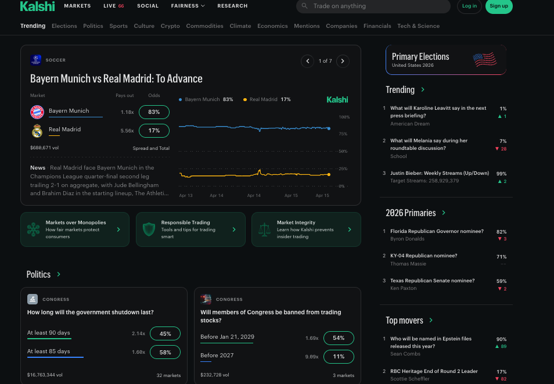The image size is (554, 384).
Task: Switch to the Commodities category tab
Action: [x=204, y=26]
